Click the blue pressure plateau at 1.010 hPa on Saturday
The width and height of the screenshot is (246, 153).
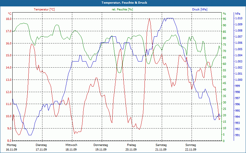(170, 18)
